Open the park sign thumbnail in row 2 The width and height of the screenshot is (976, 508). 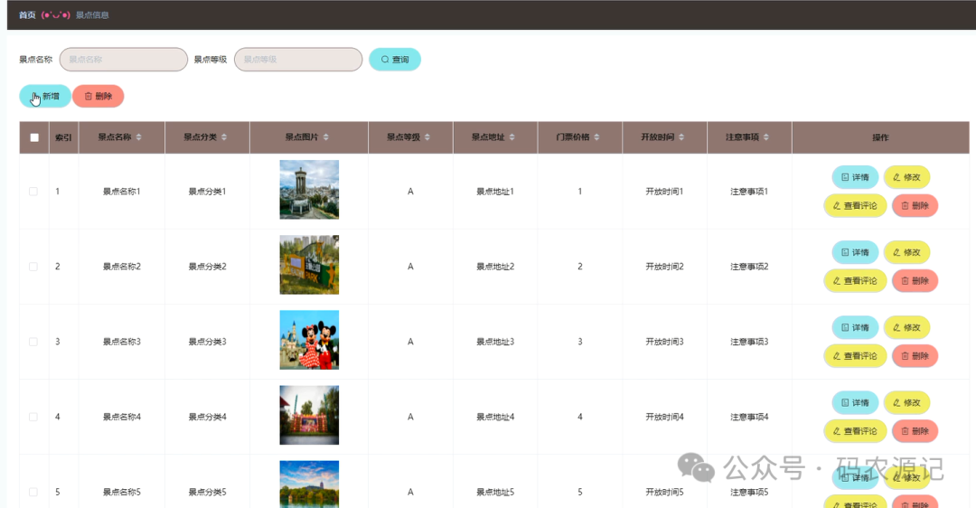coord(309,265)
